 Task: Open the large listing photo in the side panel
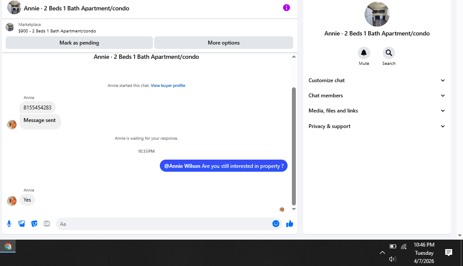(x=377, y=14)
